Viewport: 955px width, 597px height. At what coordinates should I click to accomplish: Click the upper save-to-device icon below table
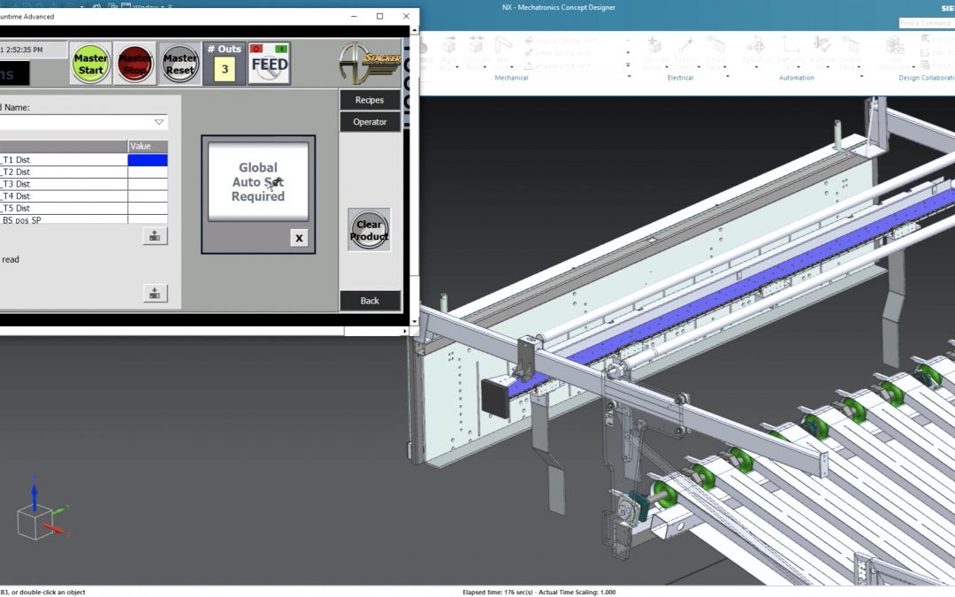coord(155,236)
